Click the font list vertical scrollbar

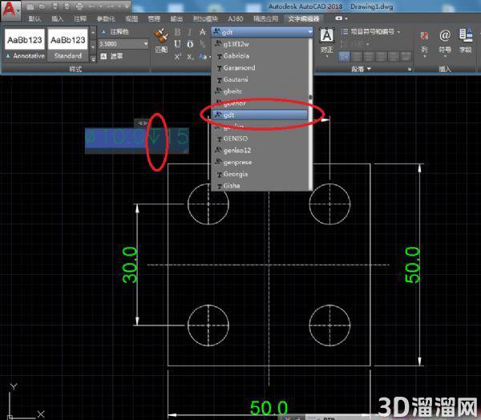(x=310, y=114)
